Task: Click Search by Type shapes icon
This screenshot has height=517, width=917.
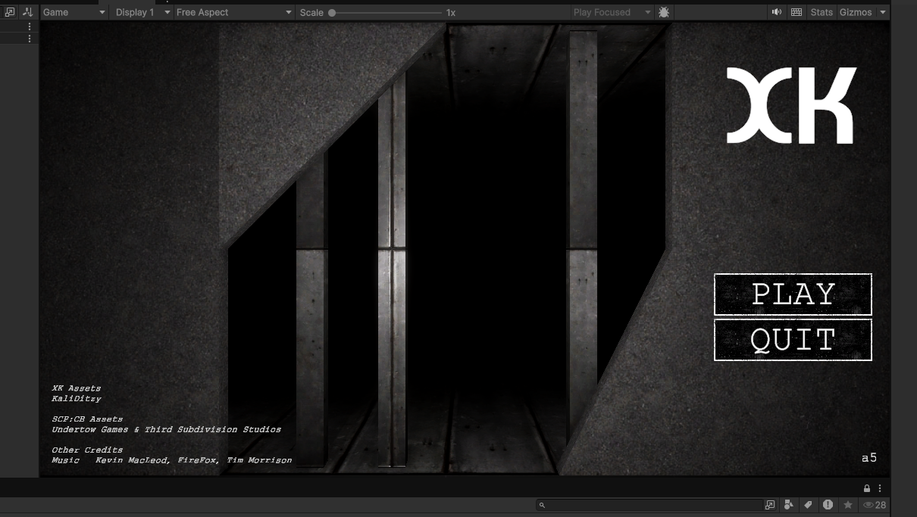Action: click(x=789, y=505)
